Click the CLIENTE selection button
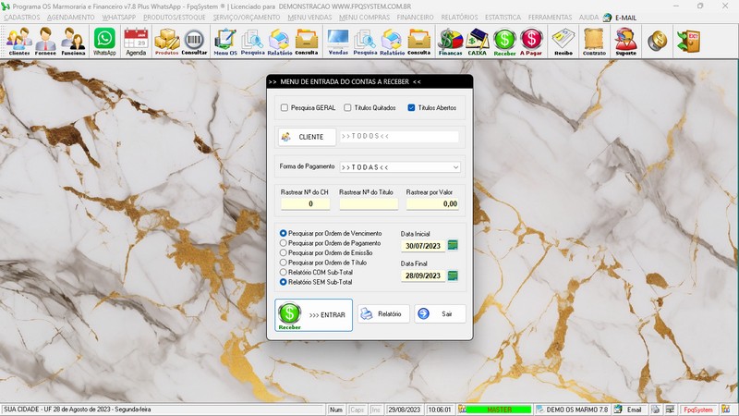Image resolution: width=739 pixels, height=416 pixels. [307, 137]
